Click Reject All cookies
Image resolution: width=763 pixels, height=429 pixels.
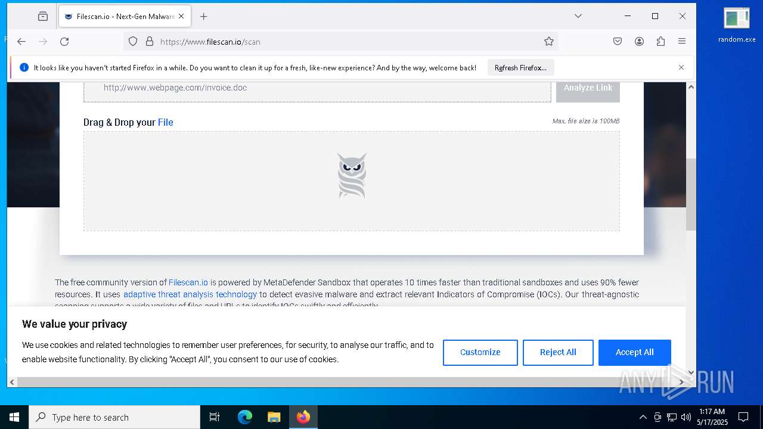[558, 352]
